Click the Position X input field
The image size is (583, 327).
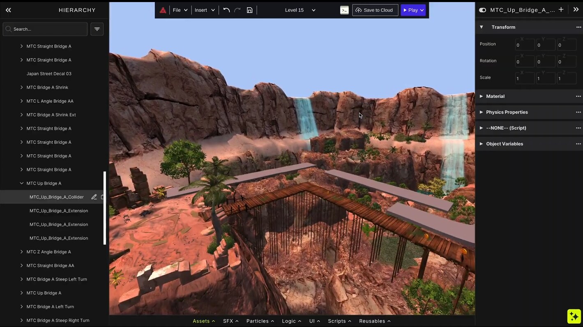pyautogui.click(x=524, y=45)
